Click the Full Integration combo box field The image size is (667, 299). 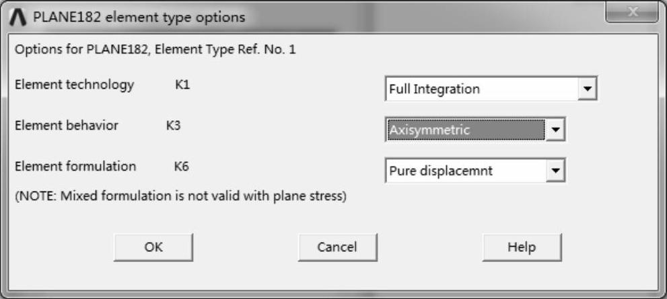click(x=481, y=89)
